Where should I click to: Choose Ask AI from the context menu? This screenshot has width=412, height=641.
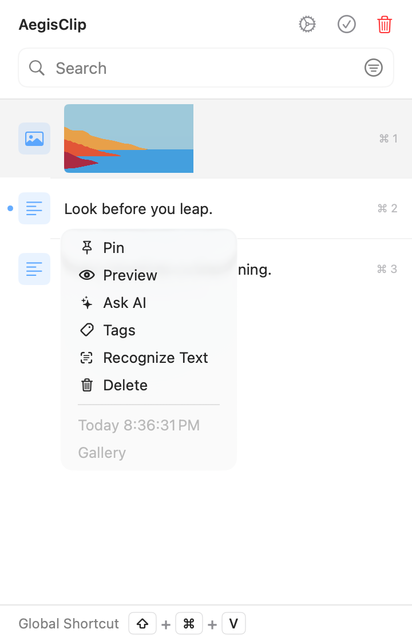pyautogui.click(x=149, y=303)
